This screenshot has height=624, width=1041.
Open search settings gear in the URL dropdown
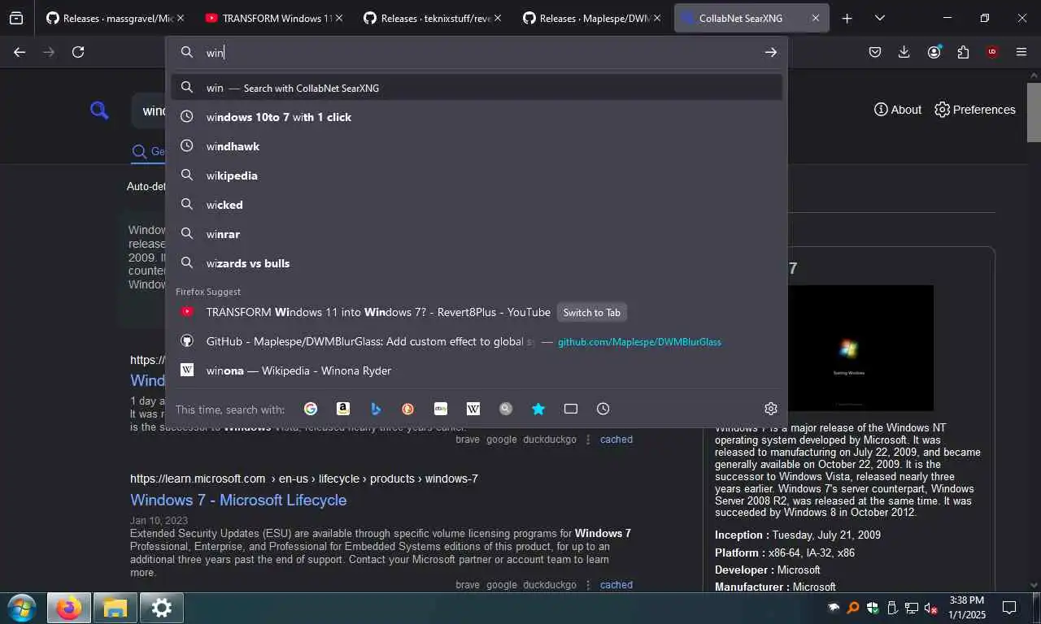tap(771, 409)
